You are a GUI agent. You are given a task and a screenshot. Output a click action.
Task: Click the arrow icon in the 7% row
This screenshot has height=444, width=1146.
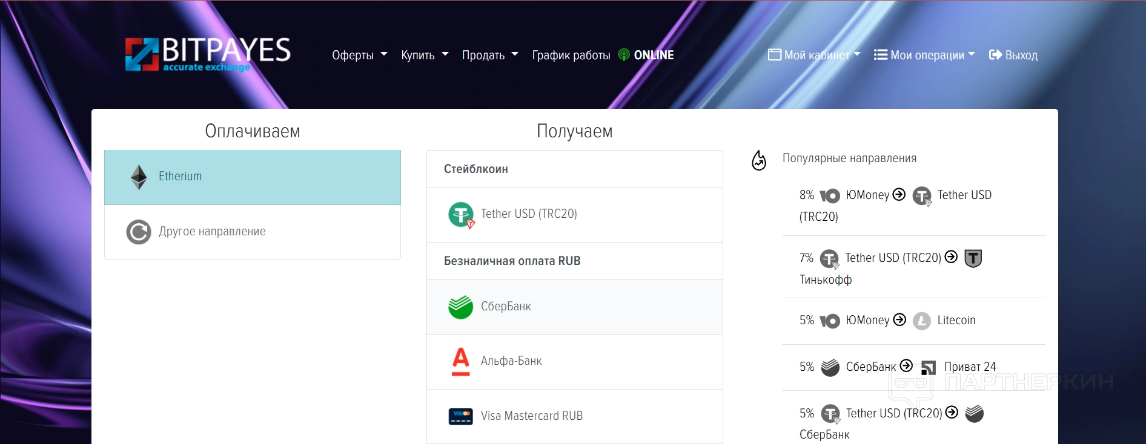click(952, 257)
